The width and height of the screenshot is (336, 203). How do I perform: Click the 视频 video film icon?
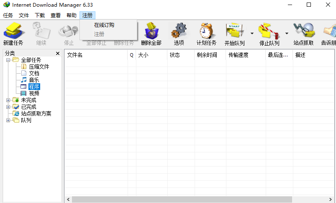tap(23, 93)
